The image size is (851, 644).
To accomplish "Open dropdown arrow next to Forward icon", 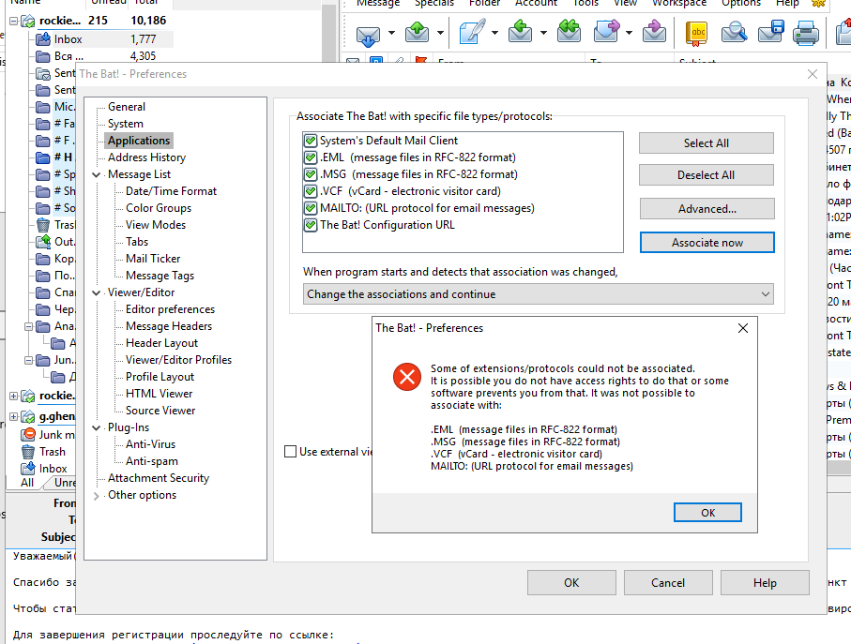I will coord(629,33).
